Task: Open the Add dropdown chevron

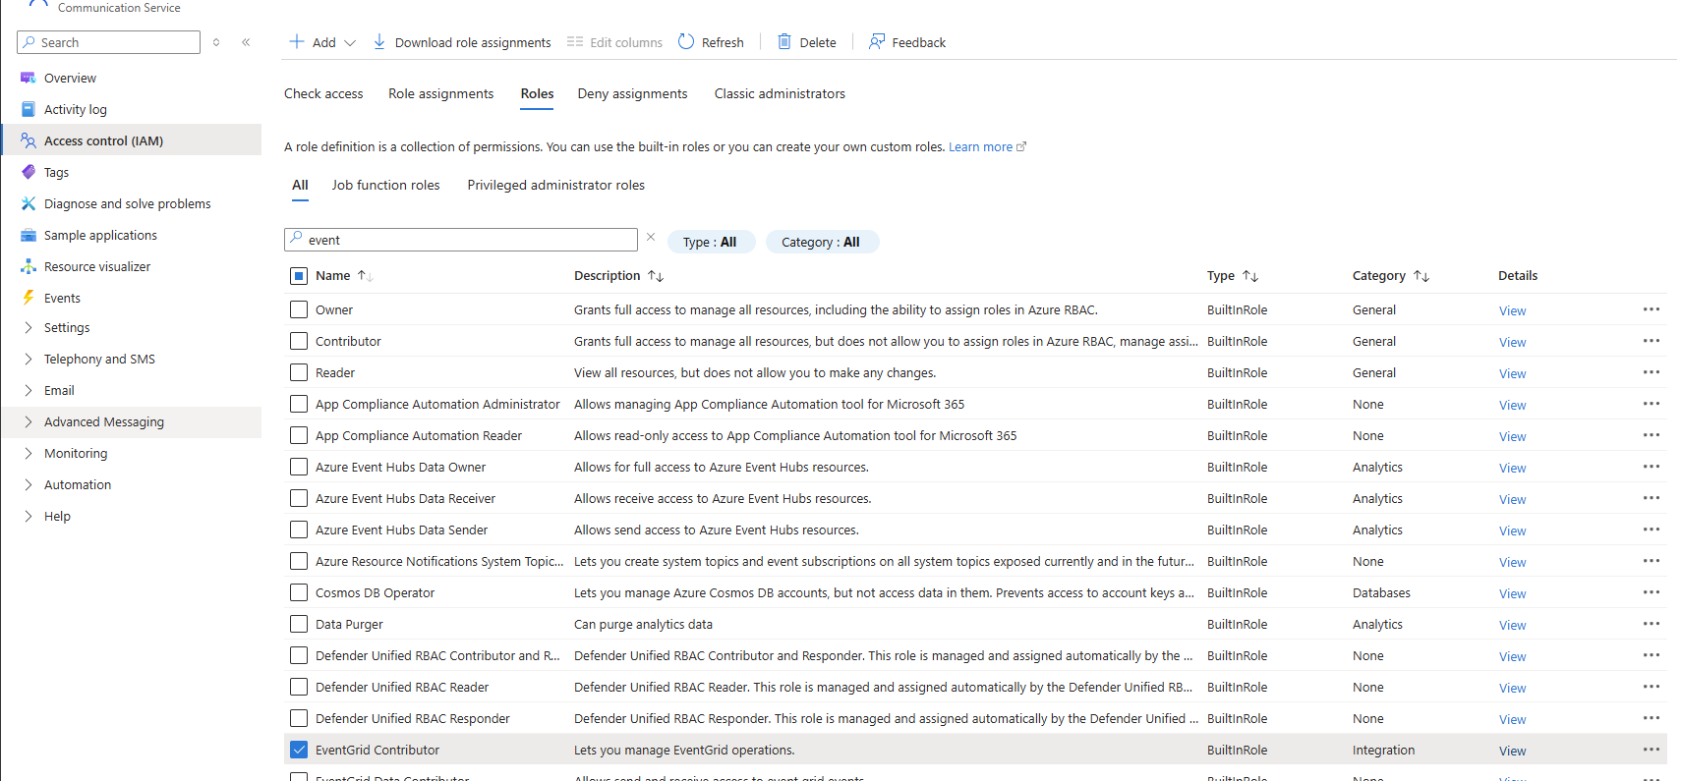Action: [350, 42]
